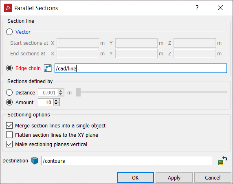Toggle Merge section lines into a single object
This screenshot has height=184, width=233.
(9, 125)
